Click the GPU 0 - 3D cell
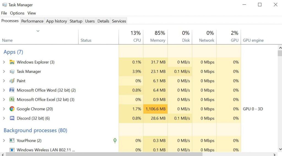Viewport: 282px width, 156px height. coord(253,109)
